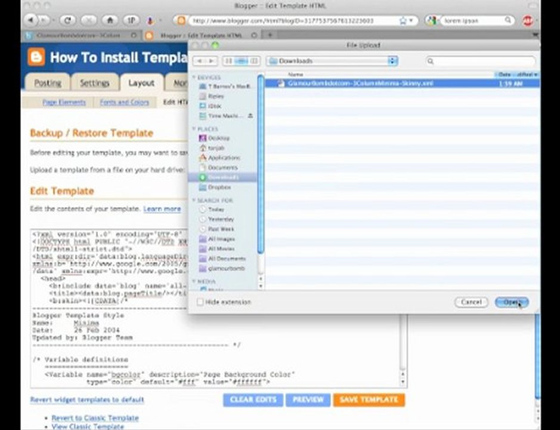Select glamourbomb saved search in sidebar

[222, 268]
